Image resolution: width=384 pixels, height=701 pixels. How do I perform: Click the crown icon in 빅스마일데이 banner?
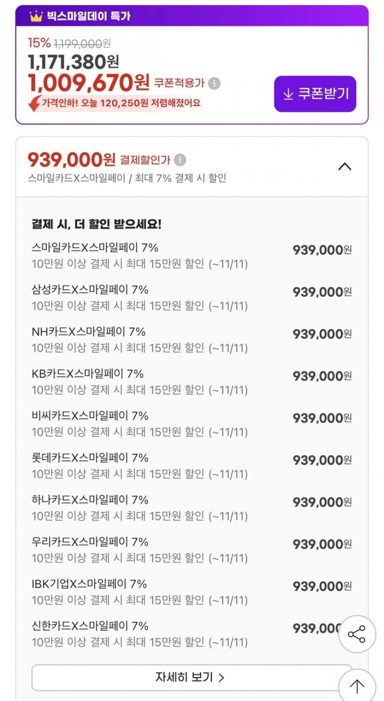tap(36, 17)
